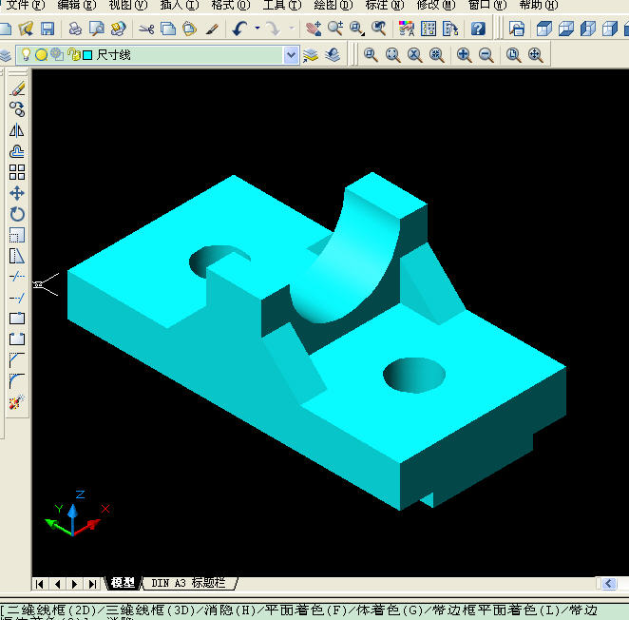Toggle layer 尺寸线 lock icon
The image size is (629, 620).
coord(73,54)
